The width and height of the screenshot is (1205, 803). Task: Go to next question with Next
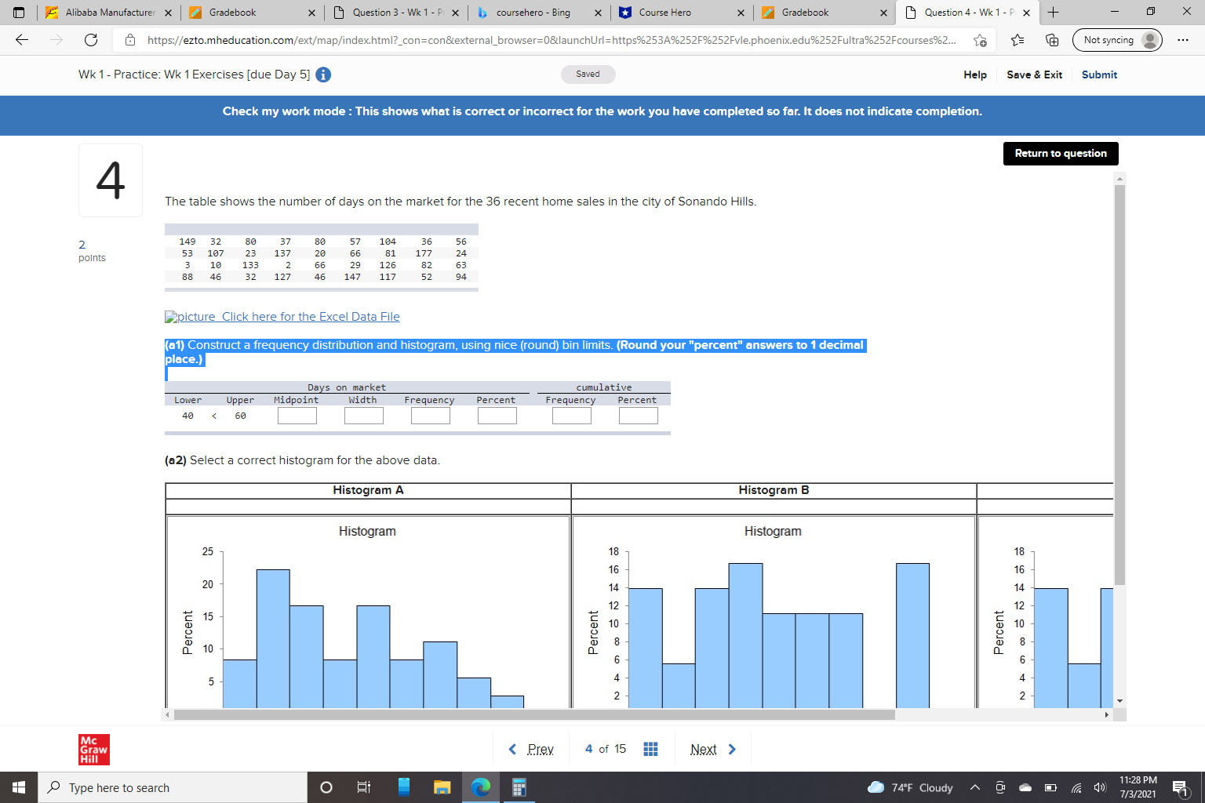pos(713,749)
